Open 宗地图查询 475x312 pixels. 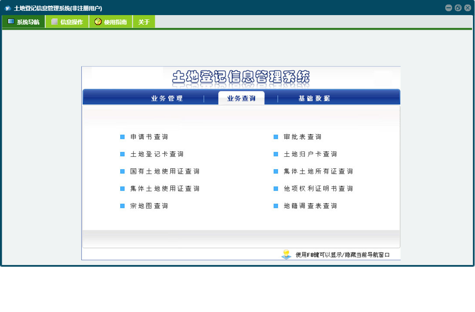tap(149, 205)
